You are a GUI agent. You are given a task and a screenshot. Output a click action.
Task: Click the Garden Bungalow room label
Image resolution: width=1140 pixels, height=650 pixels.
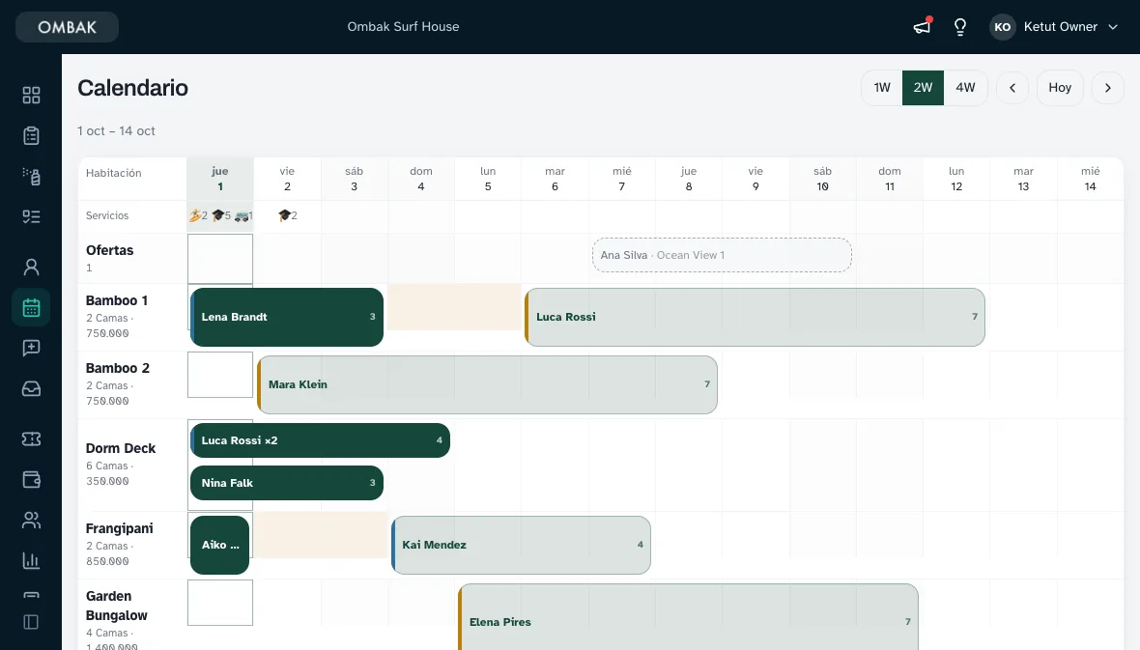point(116,606)
